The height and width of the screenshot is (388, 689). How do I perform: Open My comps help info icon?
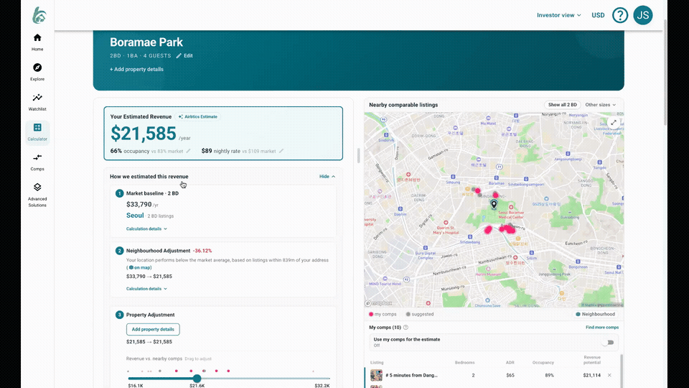(406, 328)
